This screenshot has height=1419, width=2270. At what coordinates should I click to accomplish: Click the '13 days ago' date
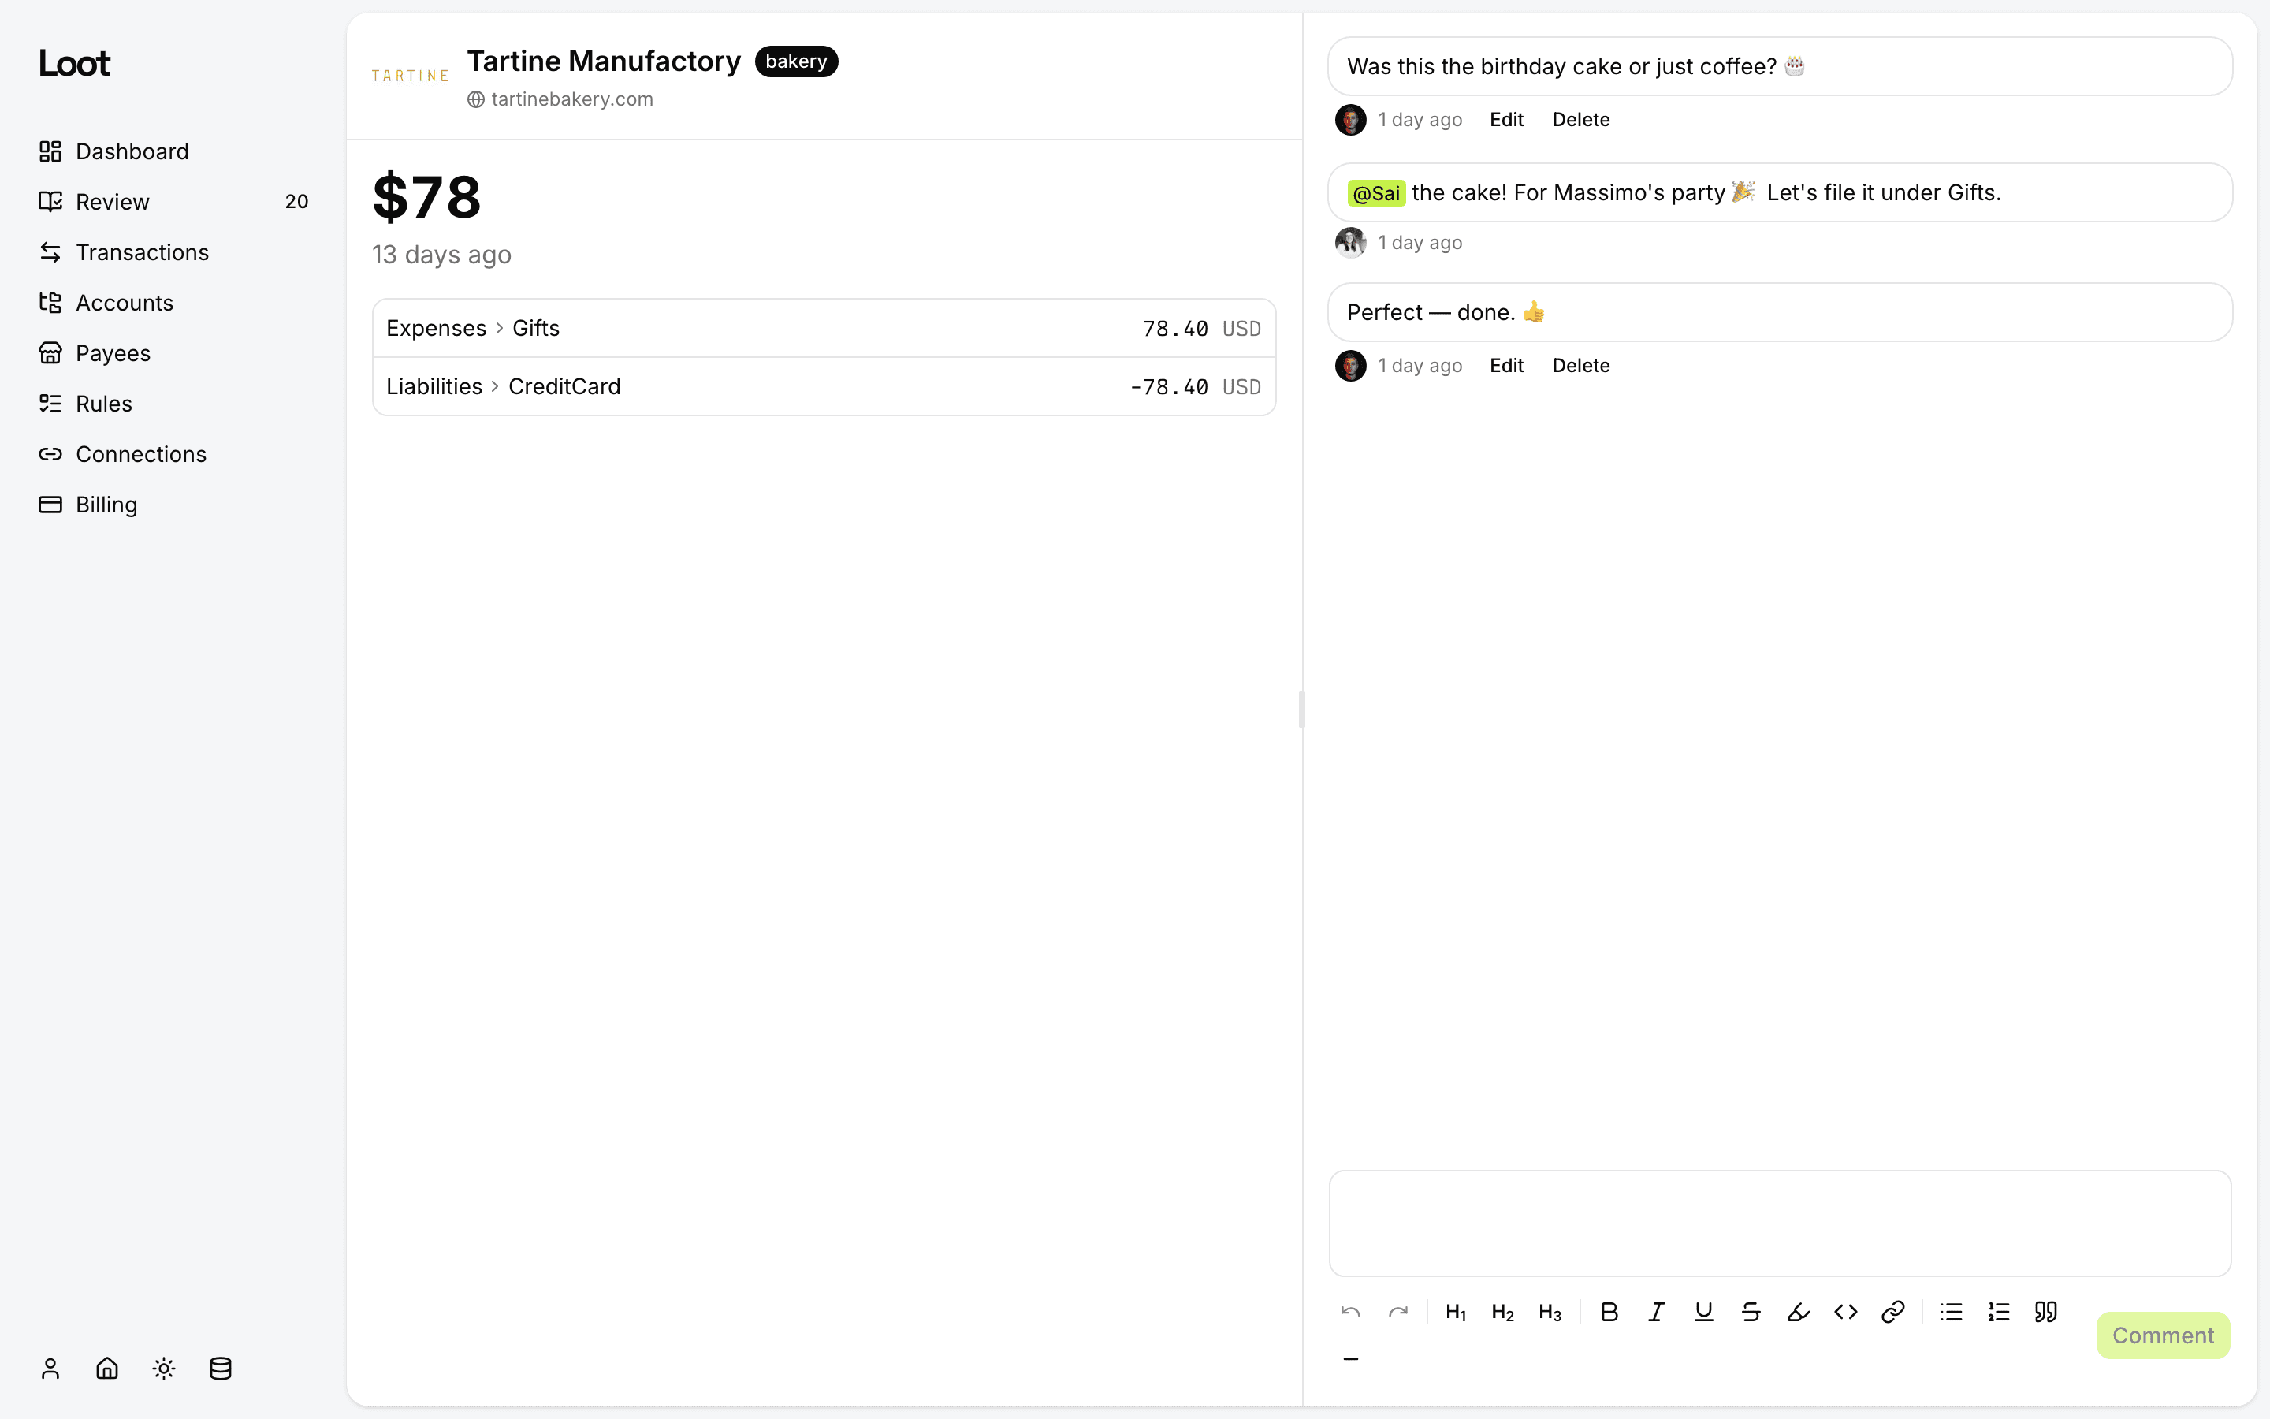point(442,255)
